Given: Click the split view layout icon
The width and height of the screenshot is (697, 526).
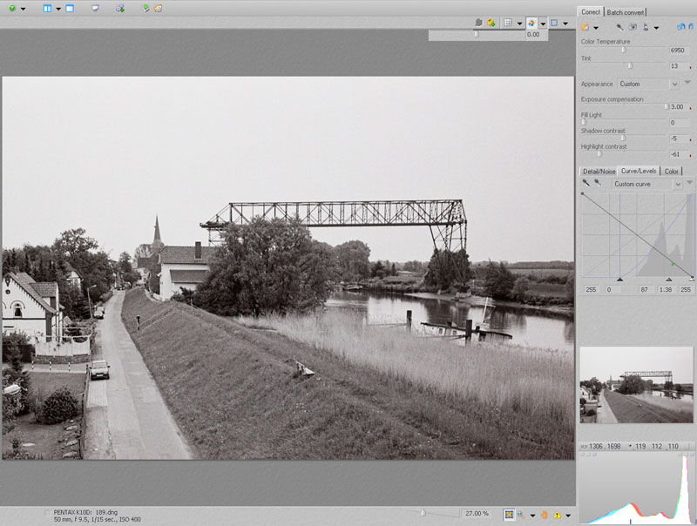Looking at the screenshot, I should pos(47,8).
